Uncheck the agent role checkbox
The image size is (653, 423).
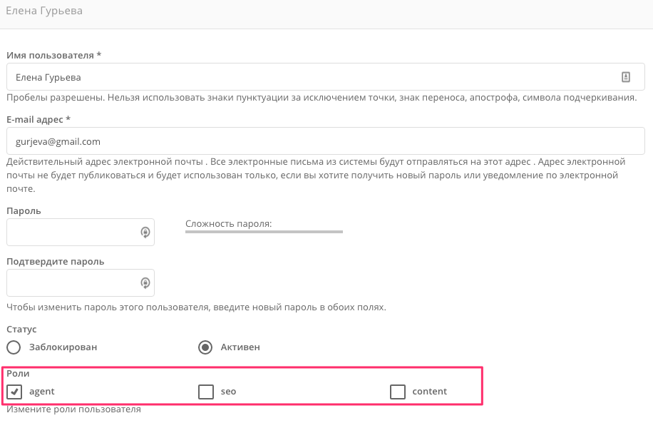[x=14, y=392]
